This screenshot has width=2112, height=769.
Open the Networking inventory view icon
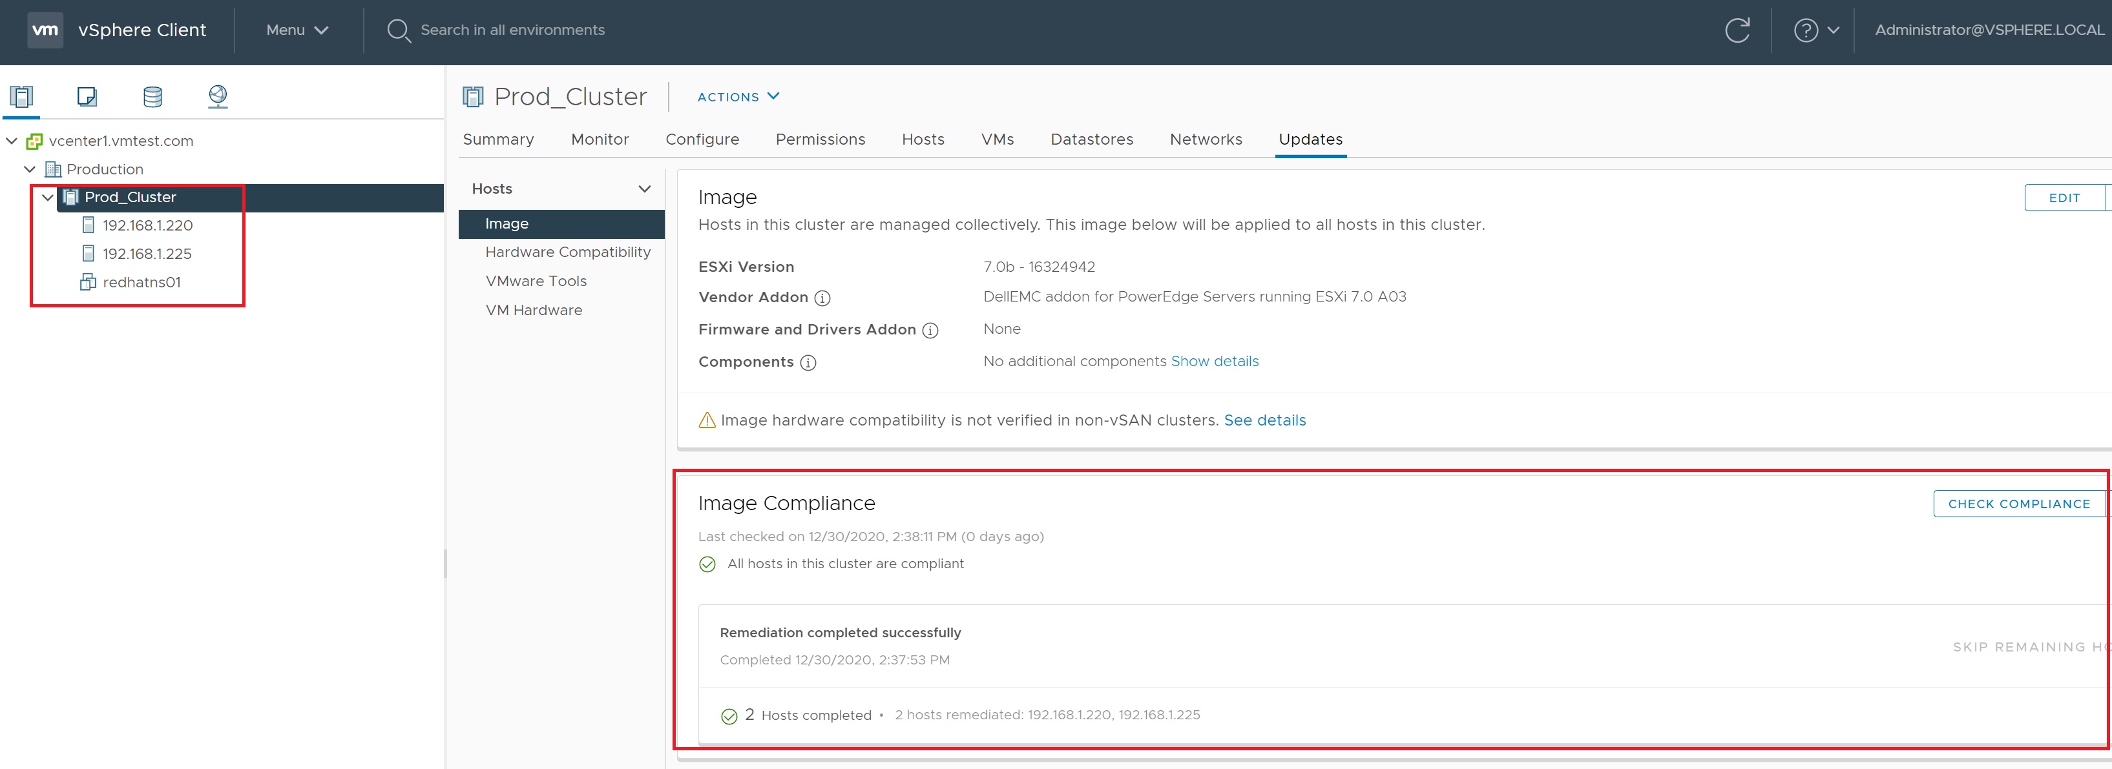218,97
